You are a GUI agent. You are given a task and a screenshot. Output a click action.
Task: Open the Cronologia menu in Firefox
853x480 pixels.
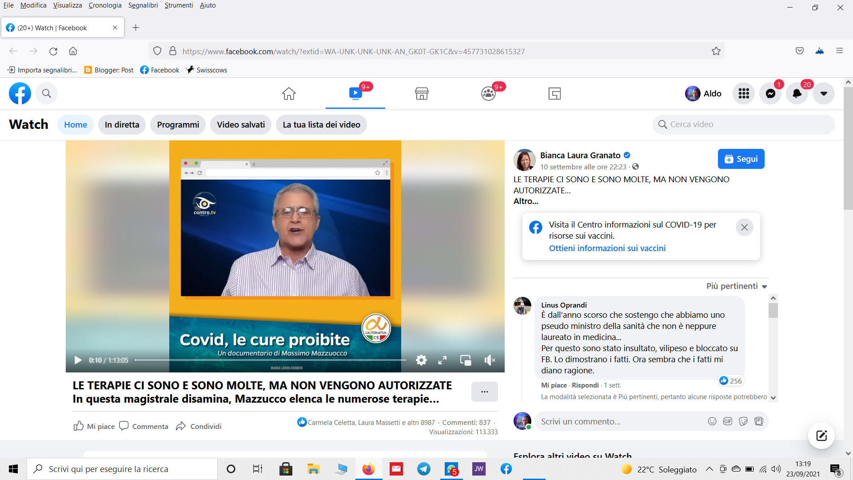[x=105, y=5]
